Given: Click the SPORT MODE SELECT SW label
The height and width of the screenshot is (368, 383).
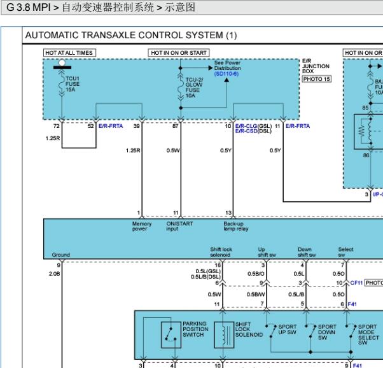Looking at the screenshot, I should (368, 335).
